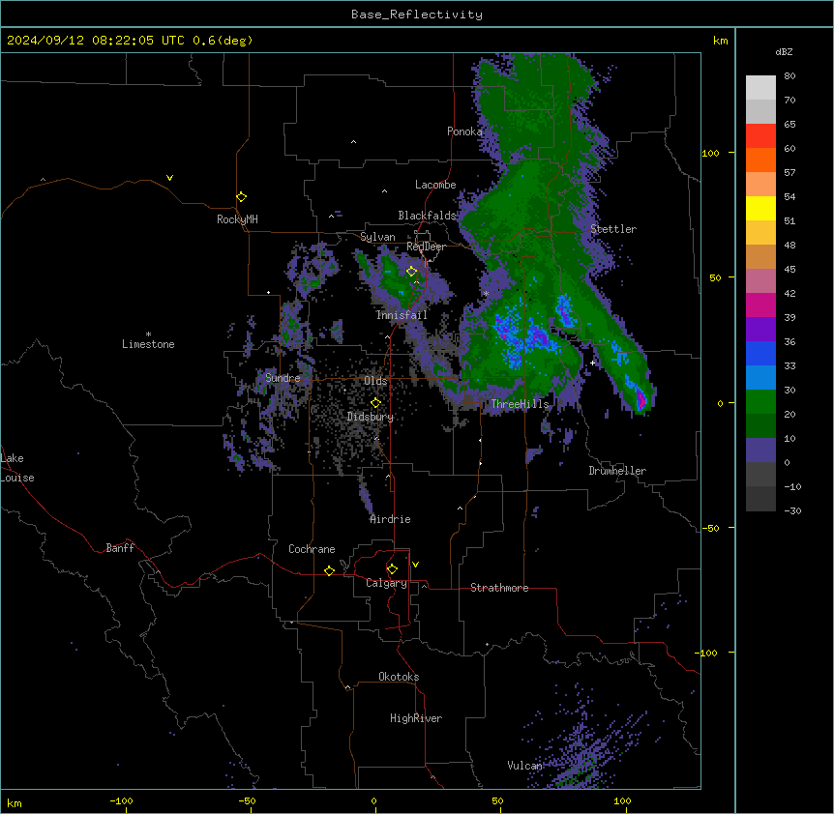Select the orange 57-60 dBZ legend swatch
834x814 pixels.
[x=760, y=160]
